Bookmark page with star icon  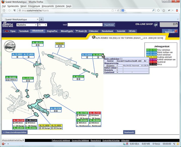coord(113,10)
